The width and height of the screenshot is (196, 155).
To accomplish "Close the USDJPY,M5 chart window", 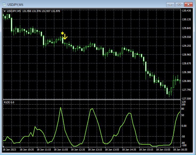I will [188, 5].
